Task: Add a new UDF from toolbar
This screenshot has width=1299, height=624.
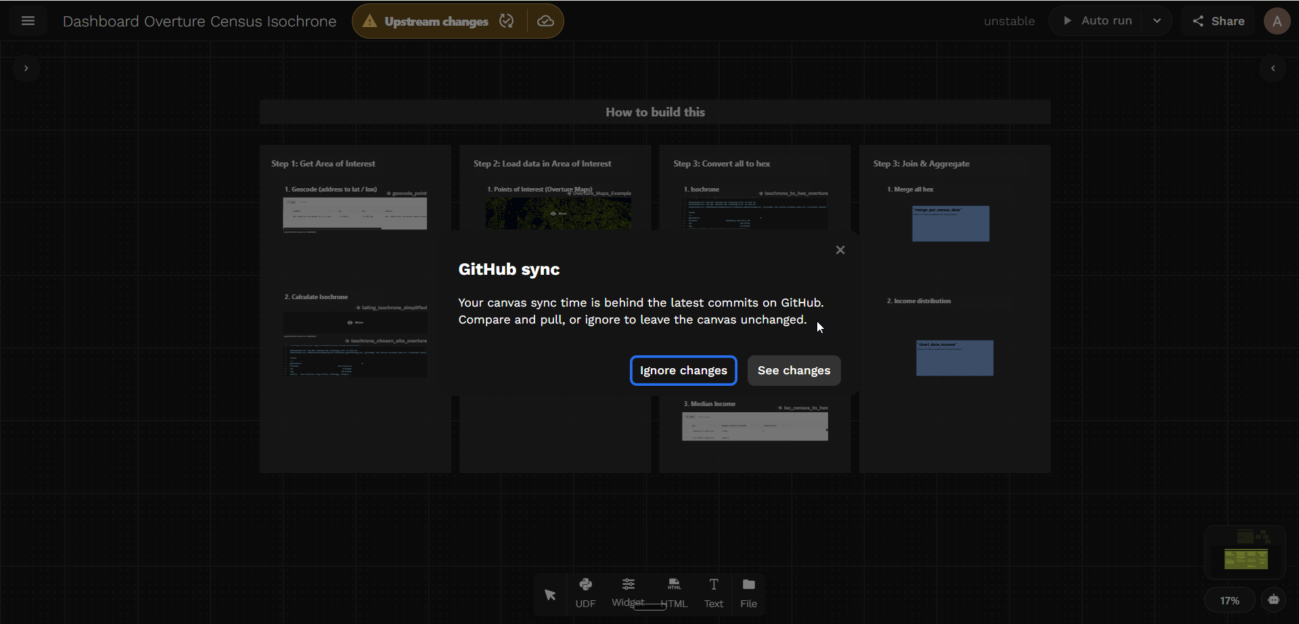Action: (585, 593)
